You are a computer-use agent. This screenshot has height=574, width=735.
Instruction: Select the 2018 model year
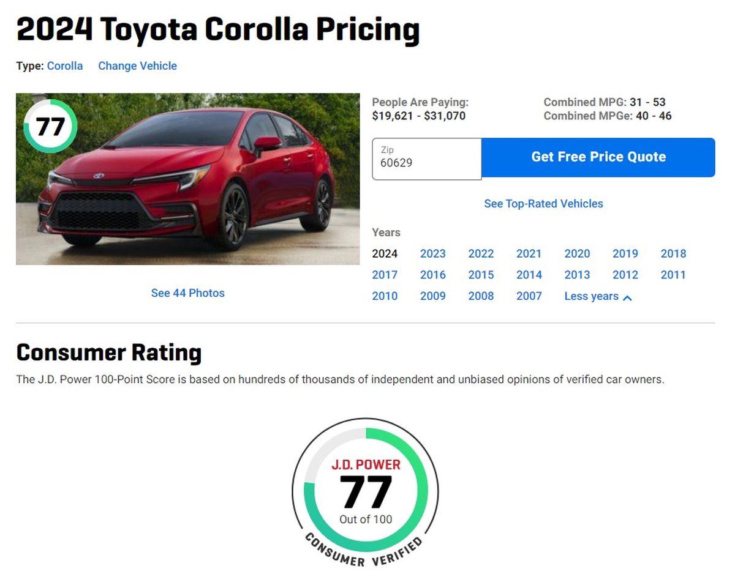[x=674, y=253]
